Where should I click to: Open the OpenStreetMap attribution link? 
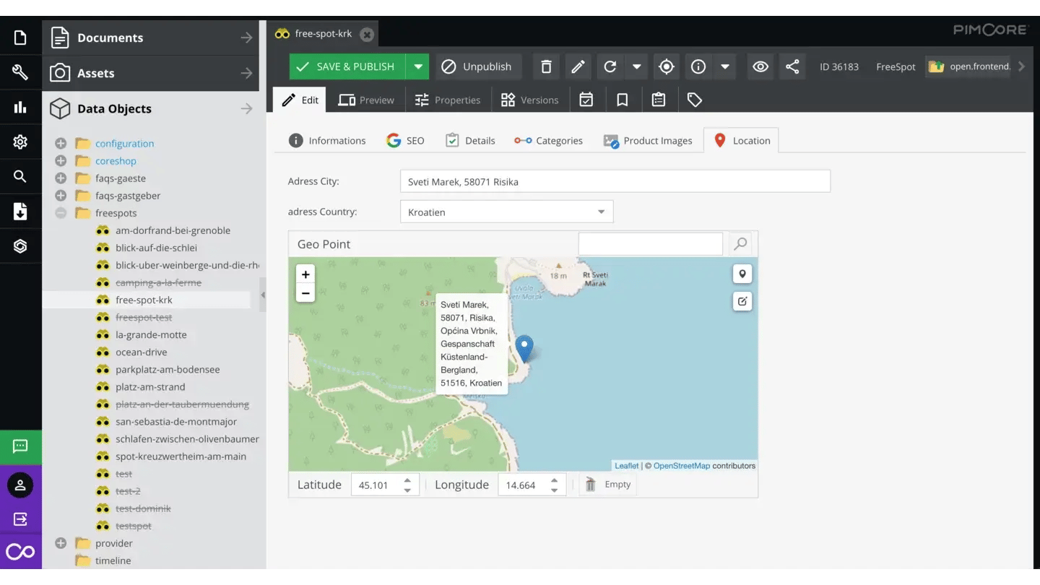tap(682, 465)
